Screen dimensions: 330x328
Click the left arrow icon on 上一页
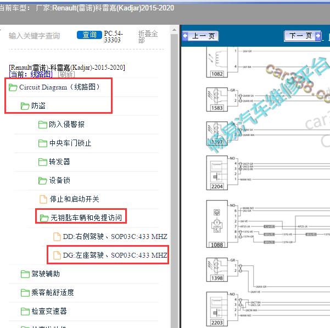click(186, 36)
